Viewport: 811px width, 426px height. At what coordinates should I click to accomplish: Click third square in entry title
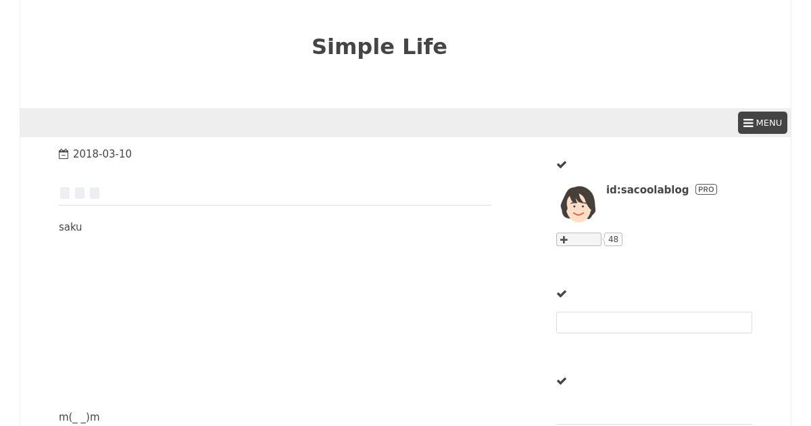(95, 193)
